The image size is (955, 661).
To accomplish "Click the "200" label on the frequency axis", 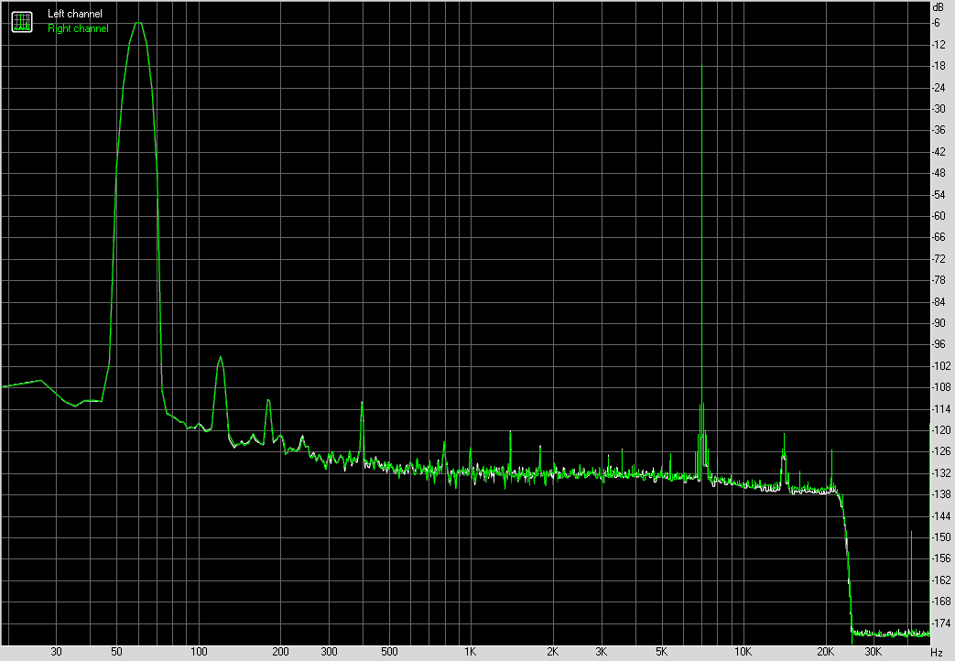I will click(281, 652).
